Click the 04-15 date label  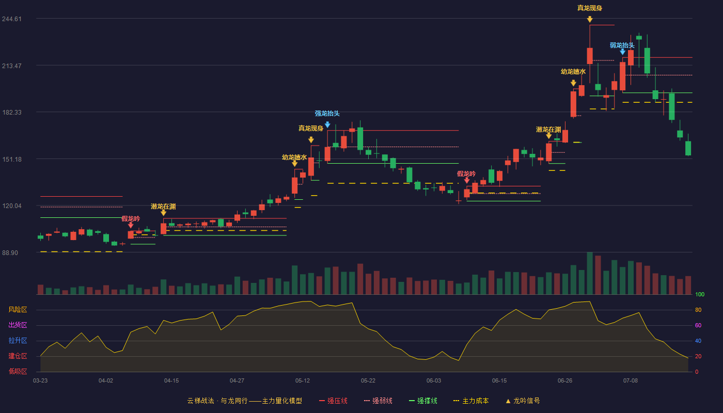pyautogui.click(x=171, y=380)
